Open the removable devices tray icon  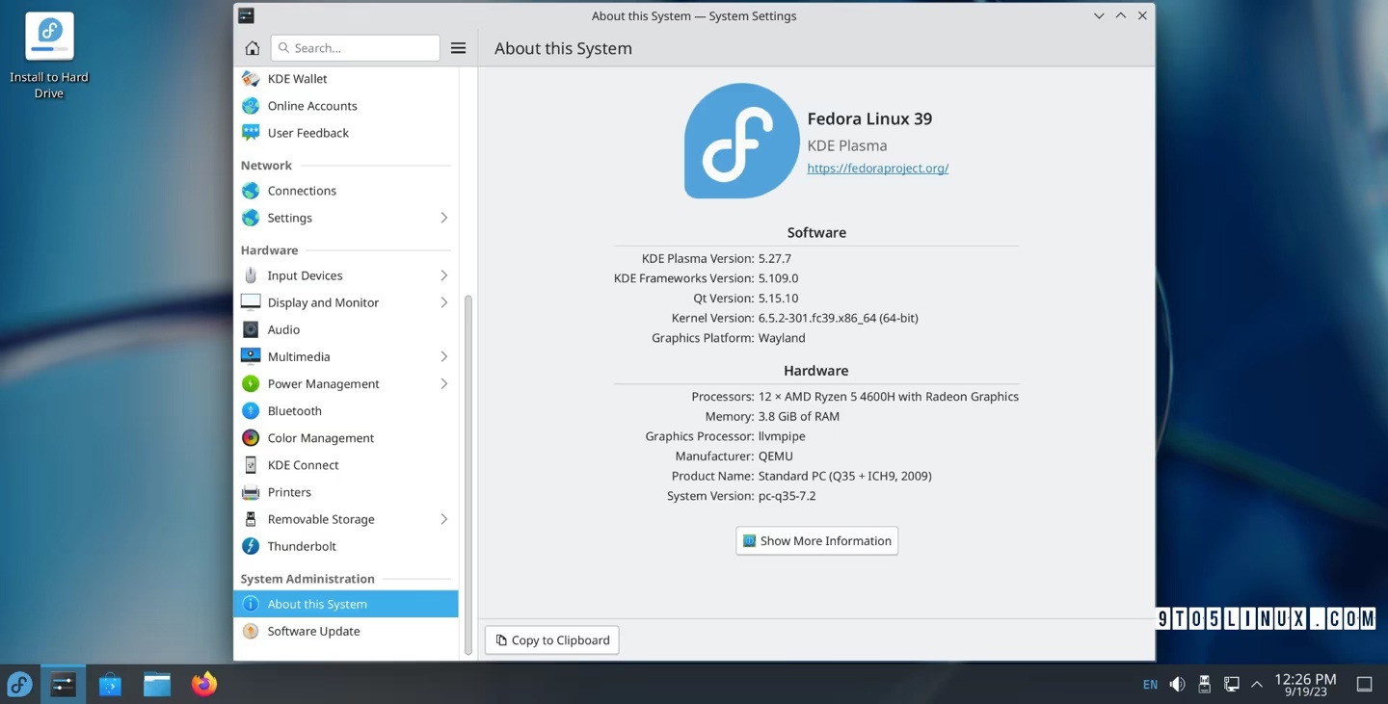1204,684
